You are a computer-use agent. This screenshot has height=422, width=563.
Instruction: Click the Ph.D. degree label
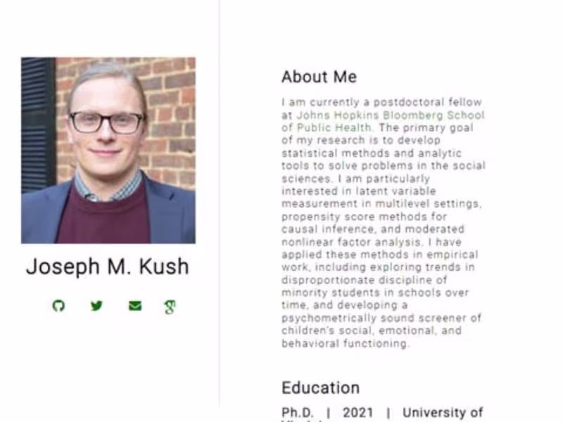(x=298, y=413)
